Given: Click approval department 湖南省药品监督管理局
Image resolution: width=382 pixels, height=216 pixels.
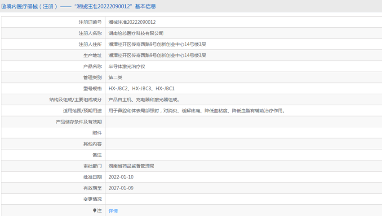Looking at the screenshot, I should tap(131, 166).
